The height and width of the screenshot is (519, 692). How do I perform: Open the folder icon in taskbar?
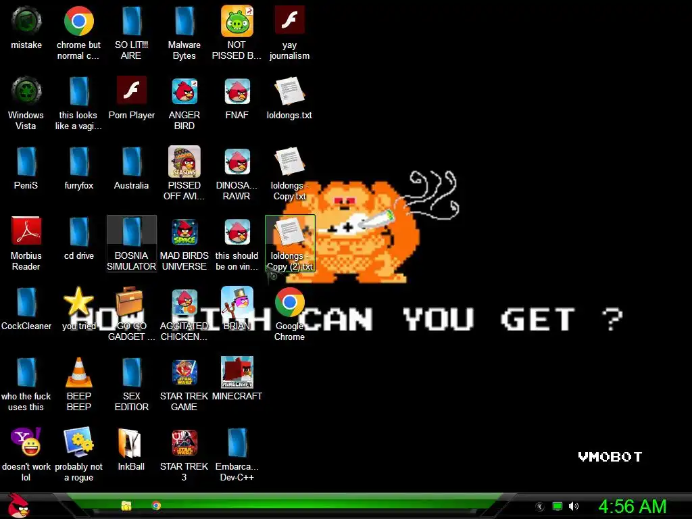pyautogui.click(x=126, y=505)
